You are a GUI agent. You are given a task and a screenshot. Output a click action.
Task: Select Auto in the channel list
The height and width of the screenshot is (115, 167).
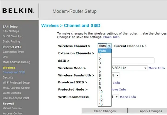click(x=105, y=51)
